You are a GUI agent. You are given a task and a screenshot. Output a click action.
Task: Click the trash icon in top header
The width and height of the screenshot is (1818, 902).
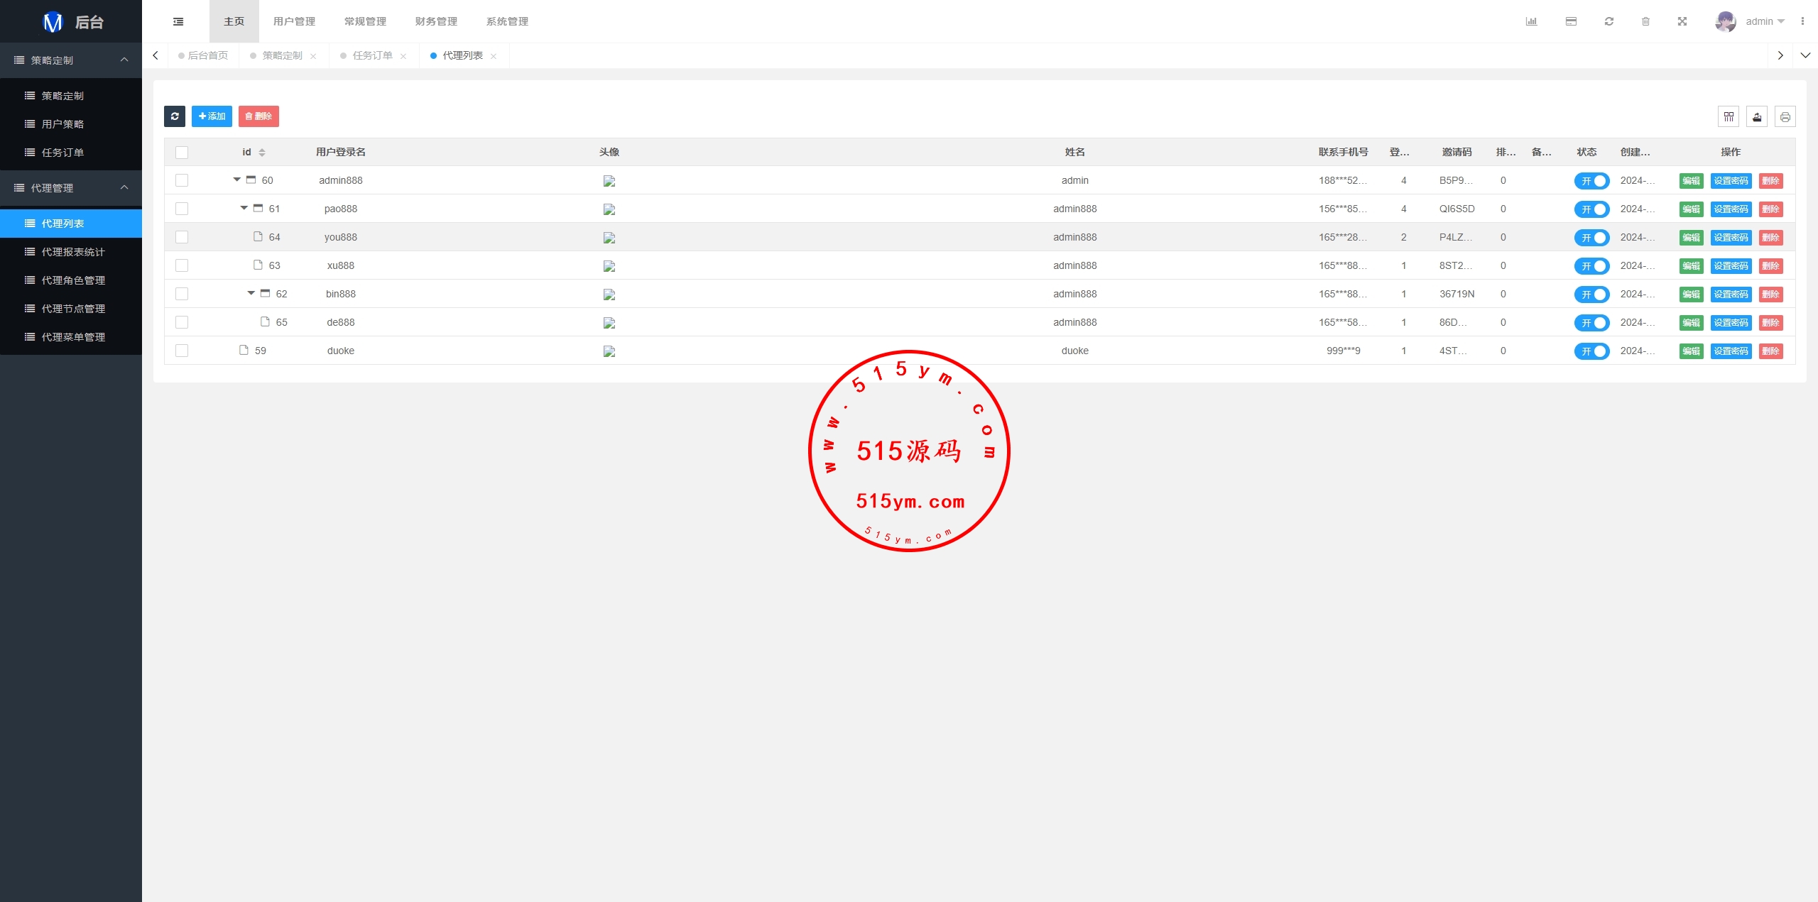1645,21
